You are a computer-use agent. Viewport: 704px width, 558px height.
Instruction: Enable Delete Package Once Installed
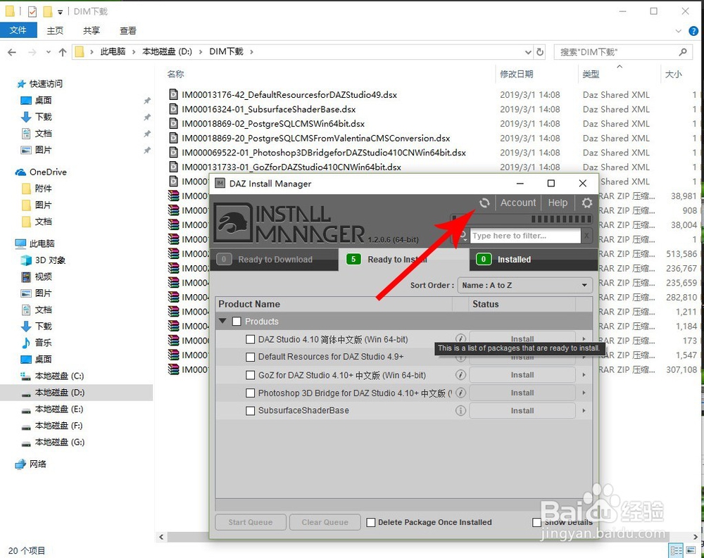[x=371, y=522]
